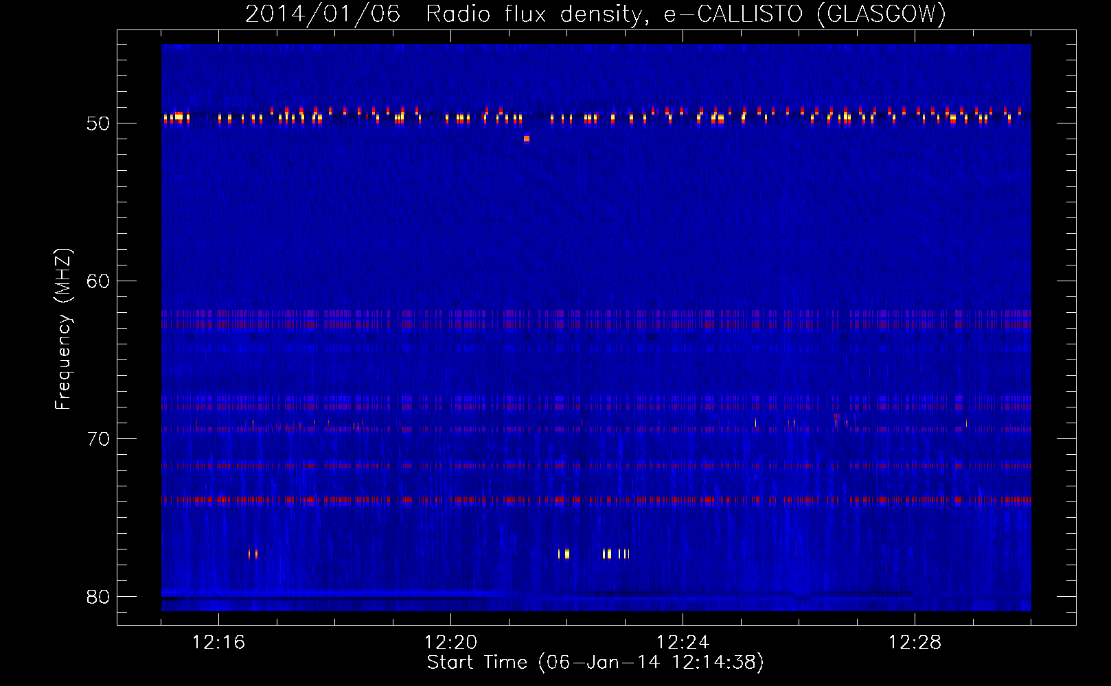Click the 12:20 time tick label
1111x686 pixels.
tap(450, 642)
